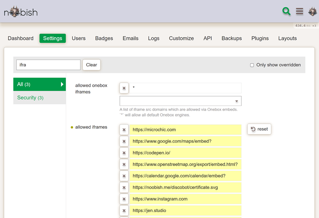This screenshot has width=319, height=218.
Task: Open the API tab
Action: [x=208, y=38]
